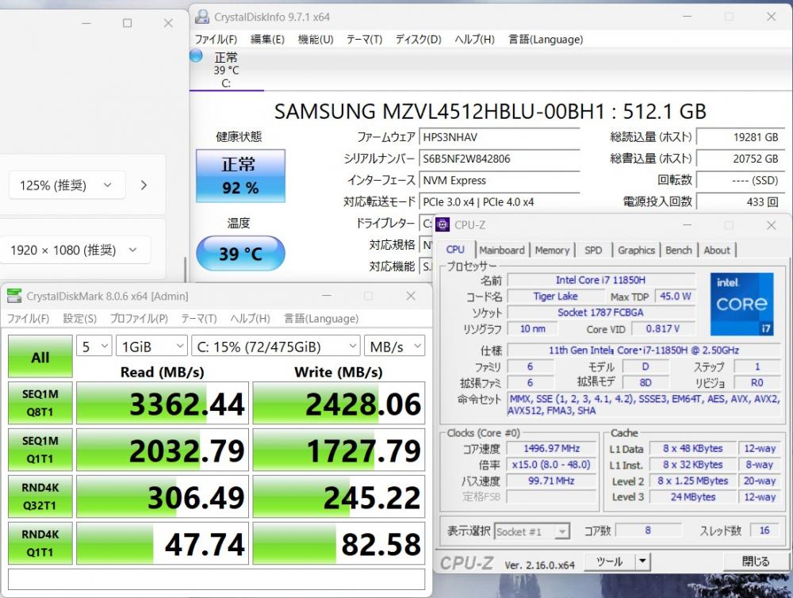
Task: Click the RND4K Q1T1 read result 47.74
Action: click(x=163, y=543)
